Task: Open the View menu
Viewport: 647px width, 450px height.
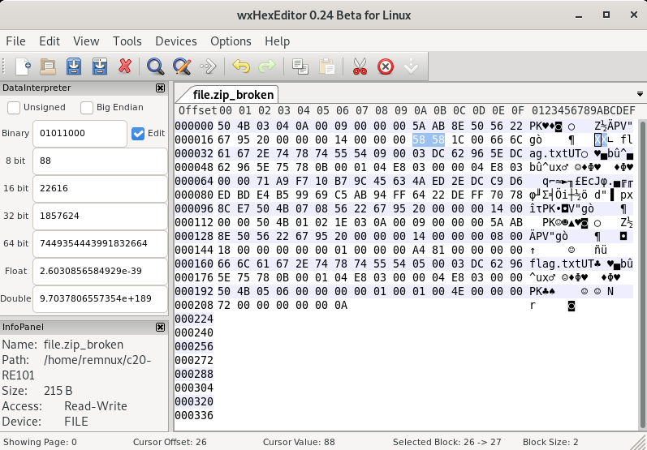Action: click(86, 41)
